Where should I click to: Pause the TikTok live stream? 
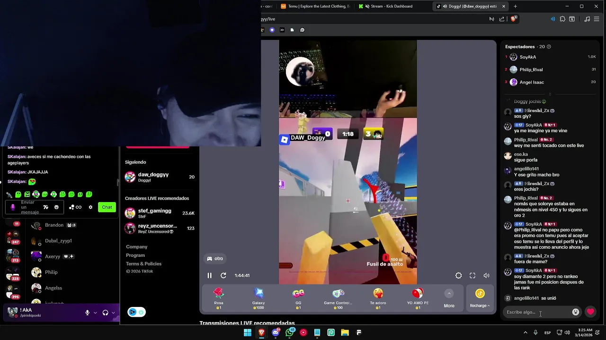click(209, 275)
